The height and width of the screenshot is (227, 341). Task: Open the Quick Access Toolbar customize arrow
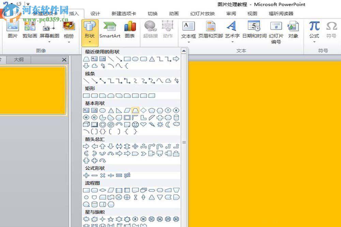pyautogui.click(x=28, y=4)
